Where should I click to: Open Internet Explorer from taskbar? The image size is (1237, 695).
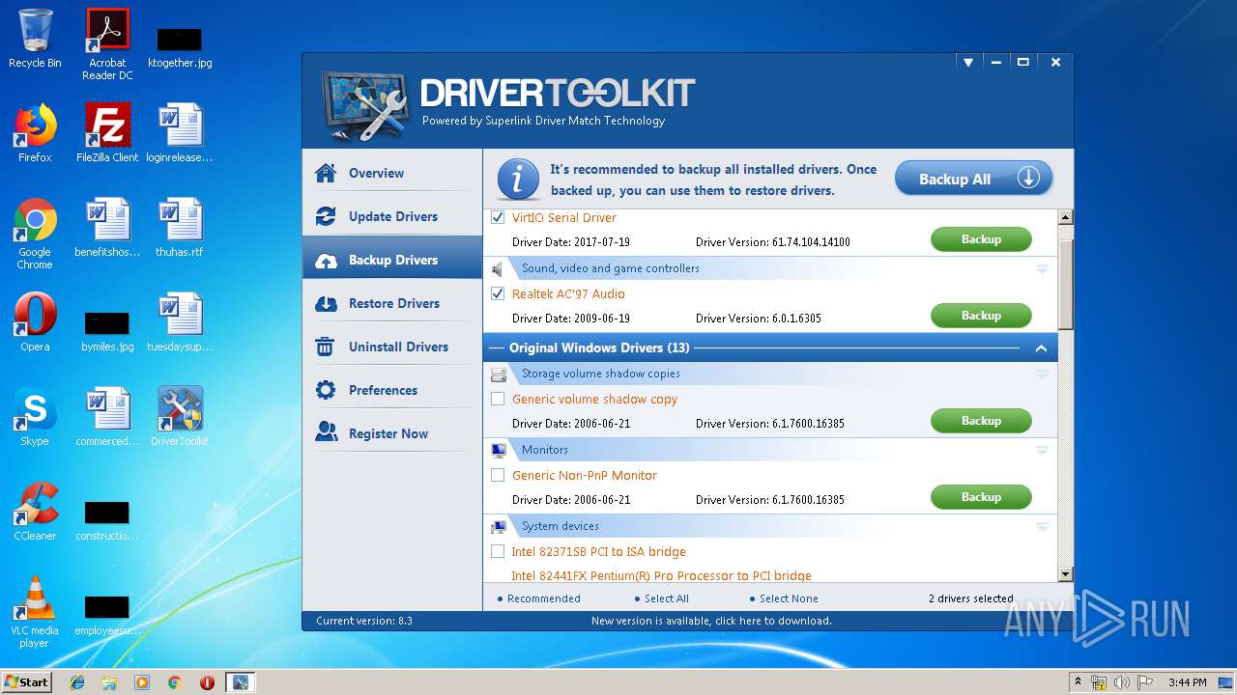[77, 681]
